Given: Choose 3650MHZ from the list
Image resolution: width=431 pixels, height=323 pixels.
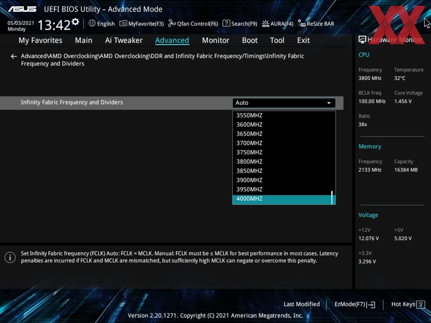Looking at the screenshot, I should (x=284, y=134).
